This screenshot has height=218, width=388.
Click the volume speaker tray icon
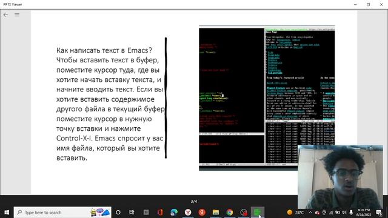(344, 213)
